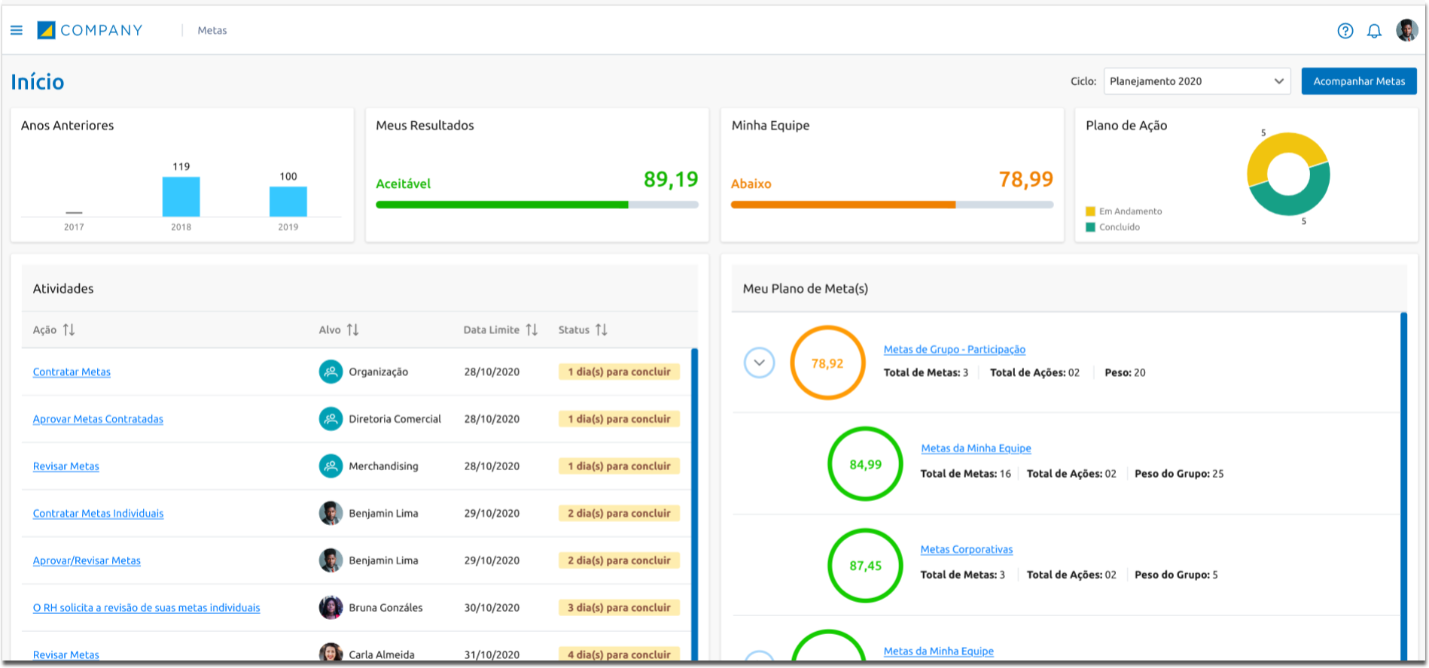This screenshot has width=1429, height=668.
Task: Click the Company logo
Action: (x=90, y=30)
